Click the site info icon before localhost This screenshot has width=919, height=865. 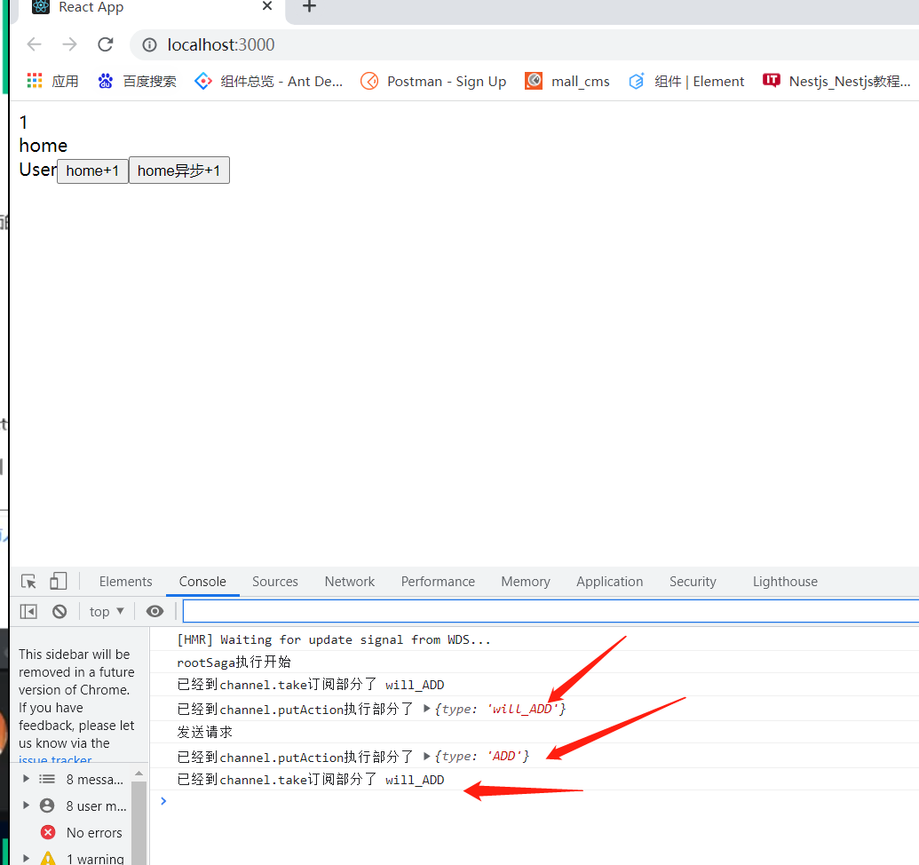[x=149, y=45]
